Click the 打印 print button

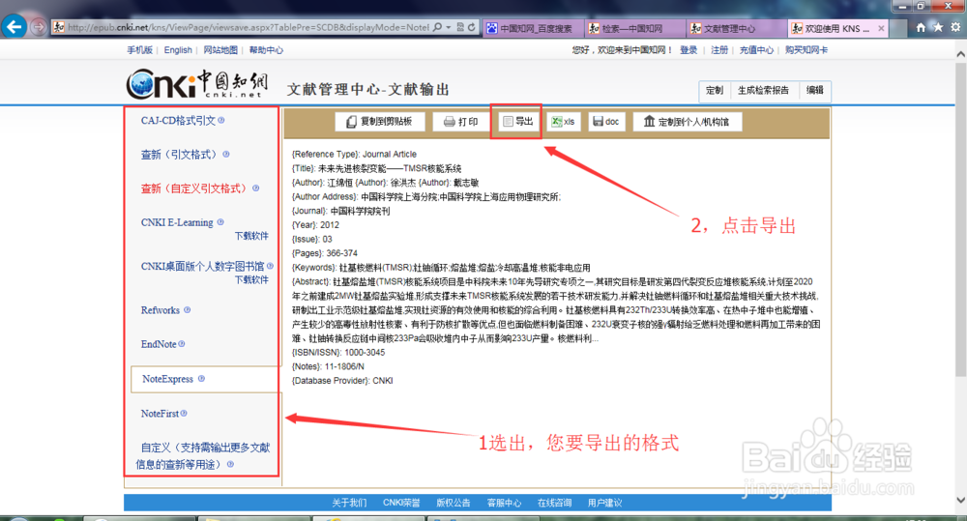[x=460, y=122]
